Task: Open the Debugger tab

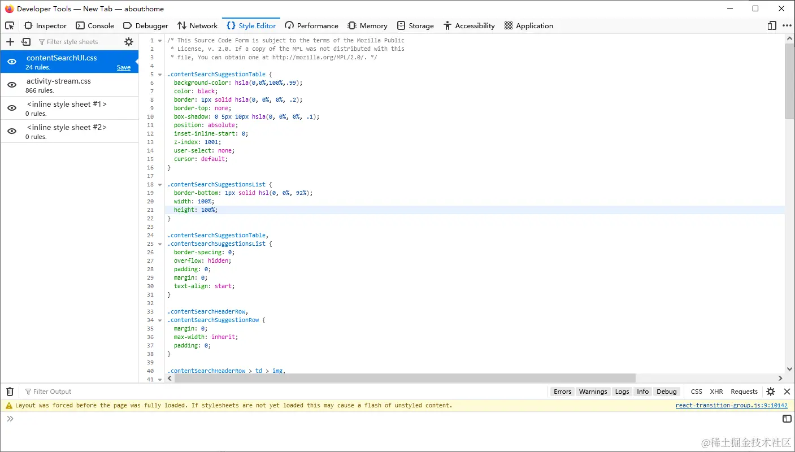Action: pyautogui.click(x=146, y=25)
